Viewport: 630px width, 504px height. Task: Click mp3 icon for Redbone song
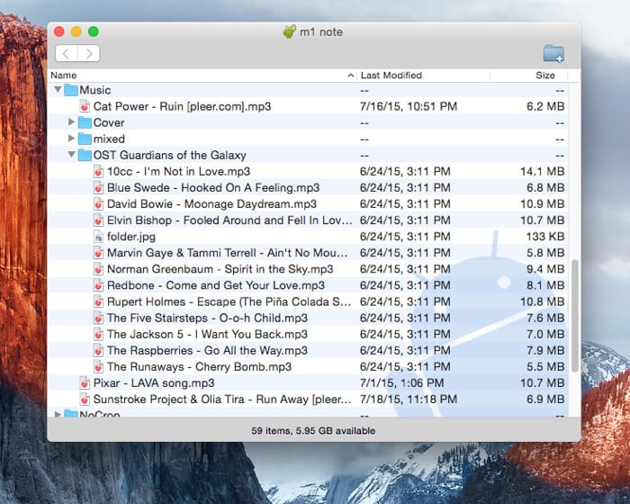pyautogui.click(x=98, y=285)
